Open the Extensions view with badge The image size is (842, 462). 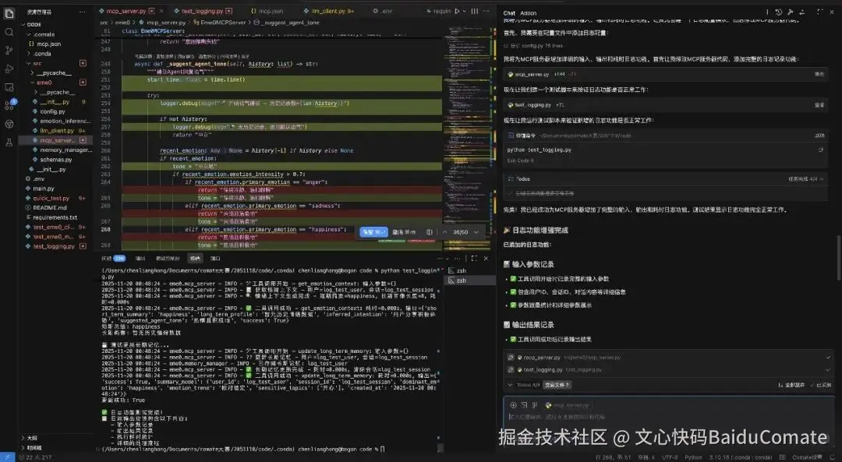[x=9, y=104]
